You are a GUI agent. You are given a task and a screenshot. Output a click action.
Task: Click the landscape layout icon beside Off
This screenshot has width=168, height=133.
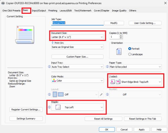point(61,94)
